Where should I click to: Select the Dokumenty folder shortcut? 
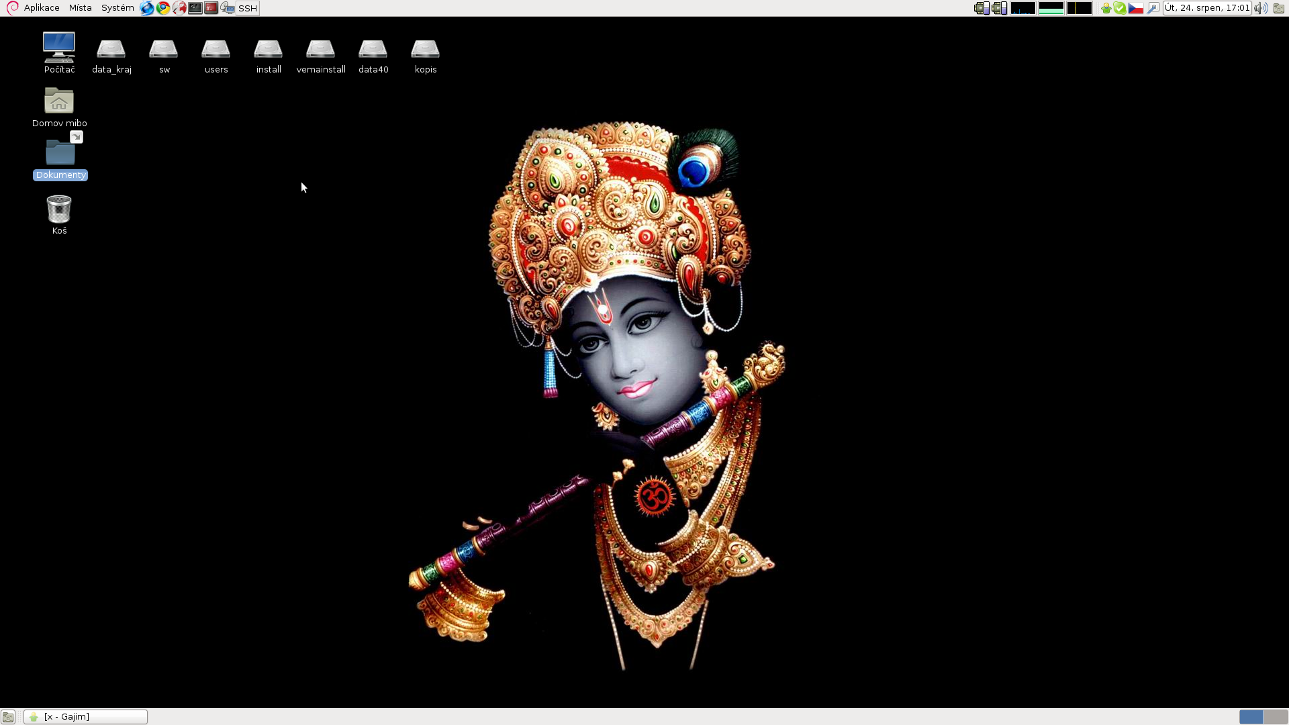coord(60,156)
